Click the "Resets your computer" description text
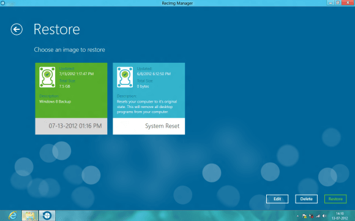The width and height of the screenshot is (355, 221). pyautogui.click(x=147, y=107)
